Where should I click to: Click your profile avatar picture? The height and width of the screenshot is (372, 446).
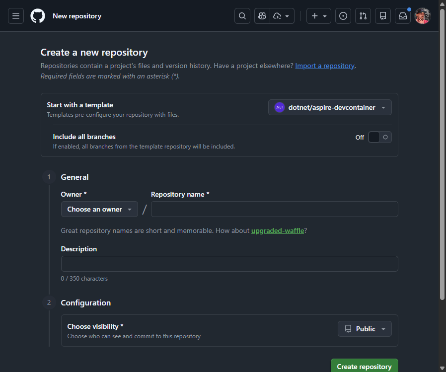click(x=422, y=15)
